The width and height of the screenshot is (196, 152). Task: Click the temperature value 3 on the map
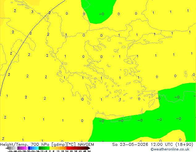point(32,12)
